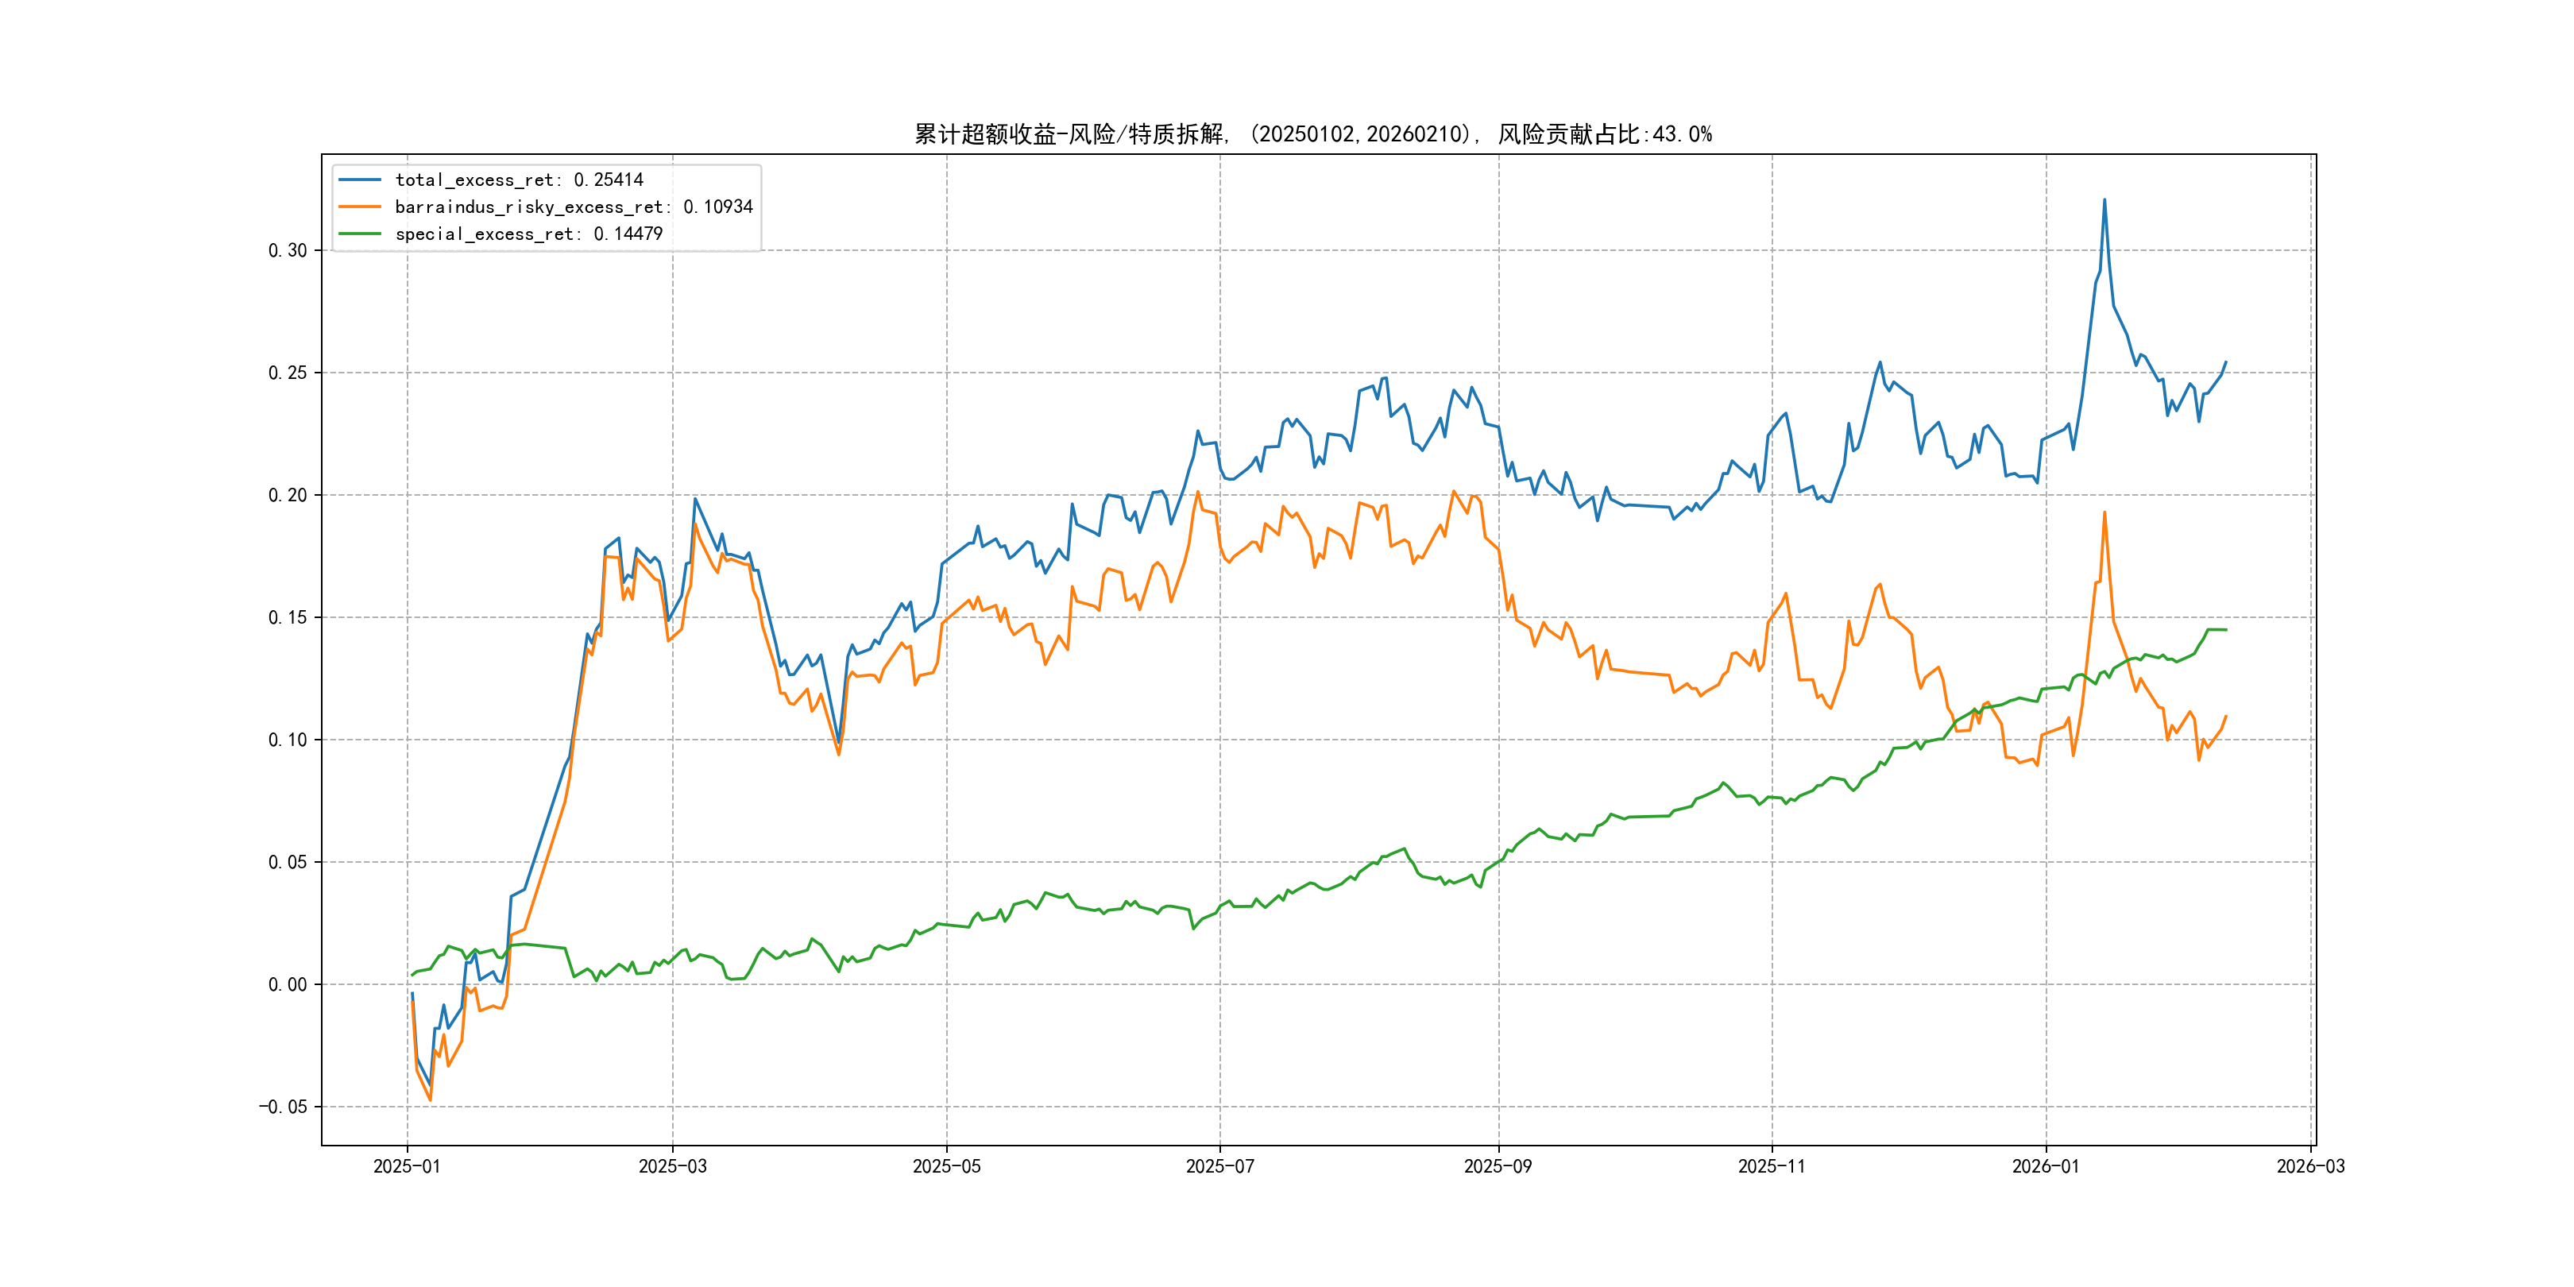The width and height of the screenshot is (2574, 1287).
Task: Select the barraindus_risky_excess_ret: 0.10934 legend label
Action: (574, 207)
